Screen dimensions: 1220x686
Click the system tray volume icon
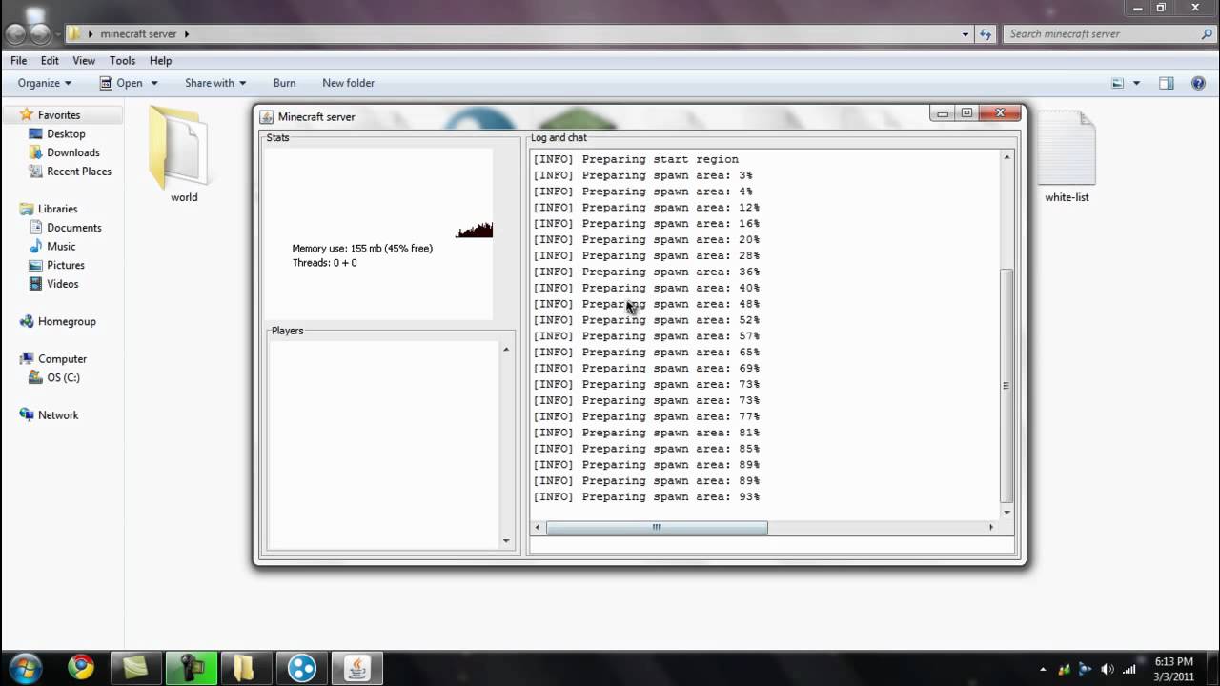[x=1108, y=669]
